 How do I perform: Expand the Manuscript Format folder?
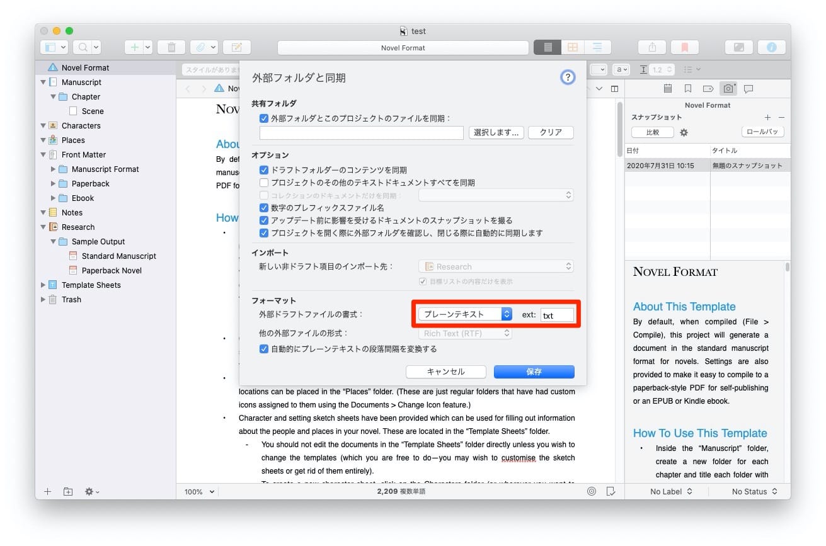point(53,169)
